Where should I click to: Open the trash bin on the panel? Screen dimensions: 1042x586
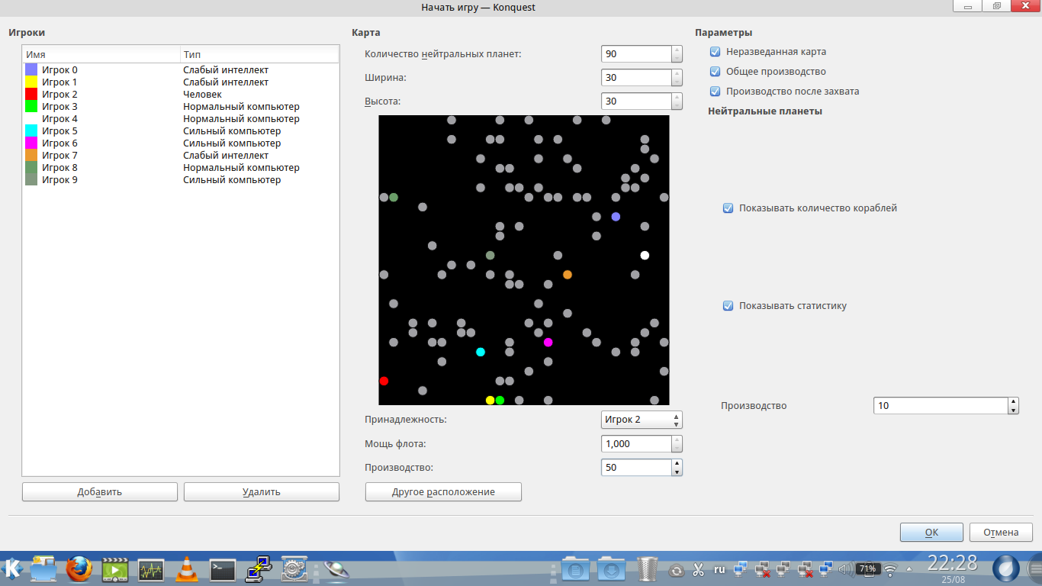(x=648, y=568)
